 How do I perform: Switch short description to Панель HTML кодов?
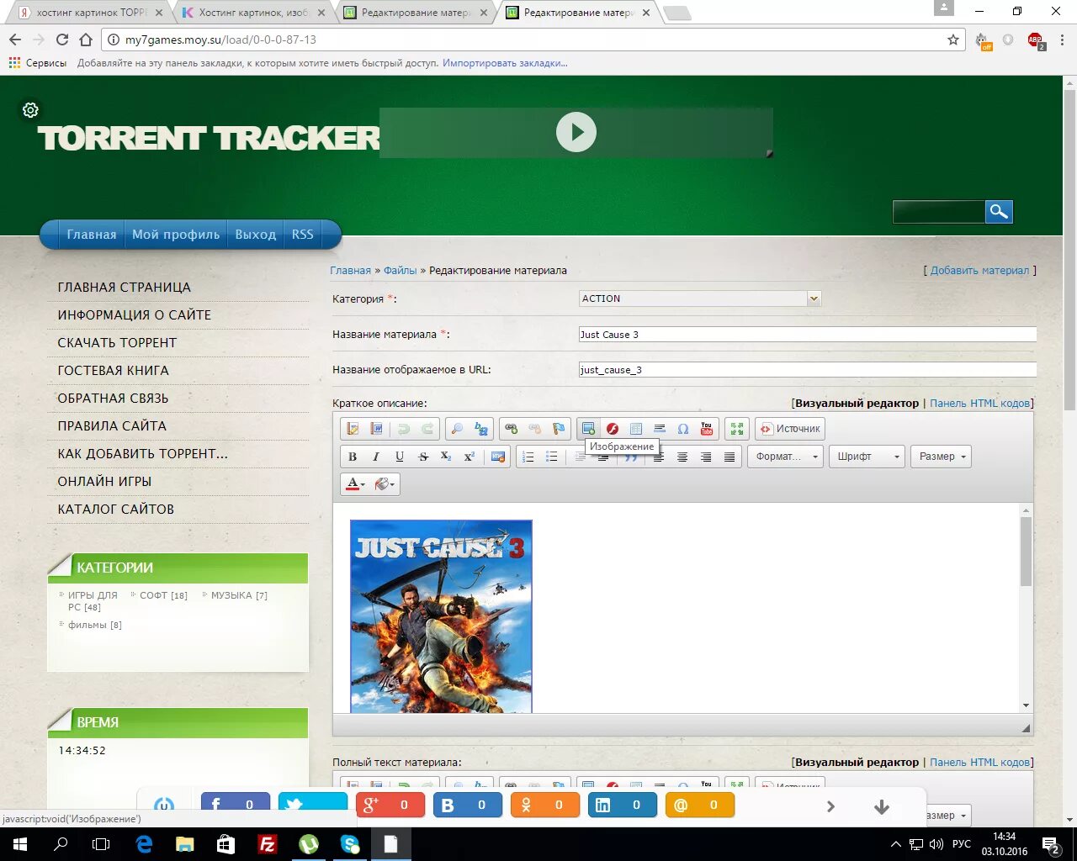pyautogui.click(x=979, y=403)
